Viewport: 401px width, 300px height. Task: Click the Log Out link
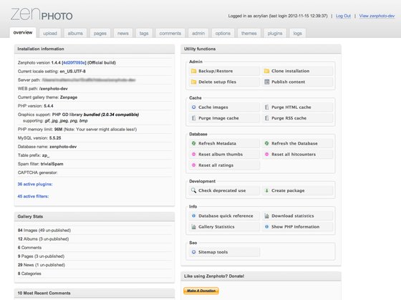click(343, 16)
